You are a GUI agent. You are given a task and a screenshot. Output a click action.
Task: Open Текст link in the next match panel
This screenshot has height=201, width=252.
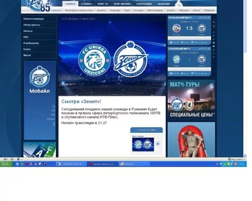tap(185, 73)
